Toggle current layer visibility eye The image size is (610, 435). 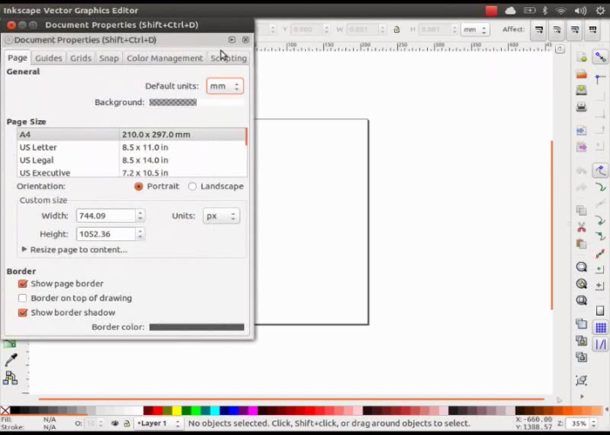click(115, 424)
